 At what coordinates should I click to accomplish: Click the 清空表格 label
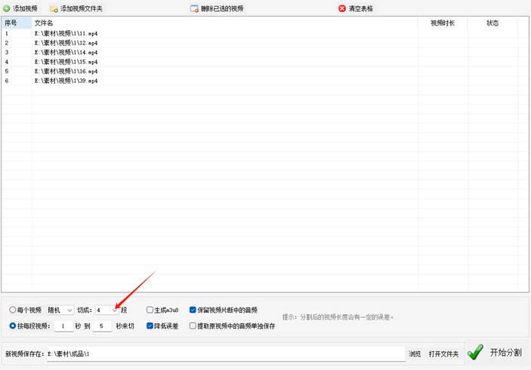[360, 8]
